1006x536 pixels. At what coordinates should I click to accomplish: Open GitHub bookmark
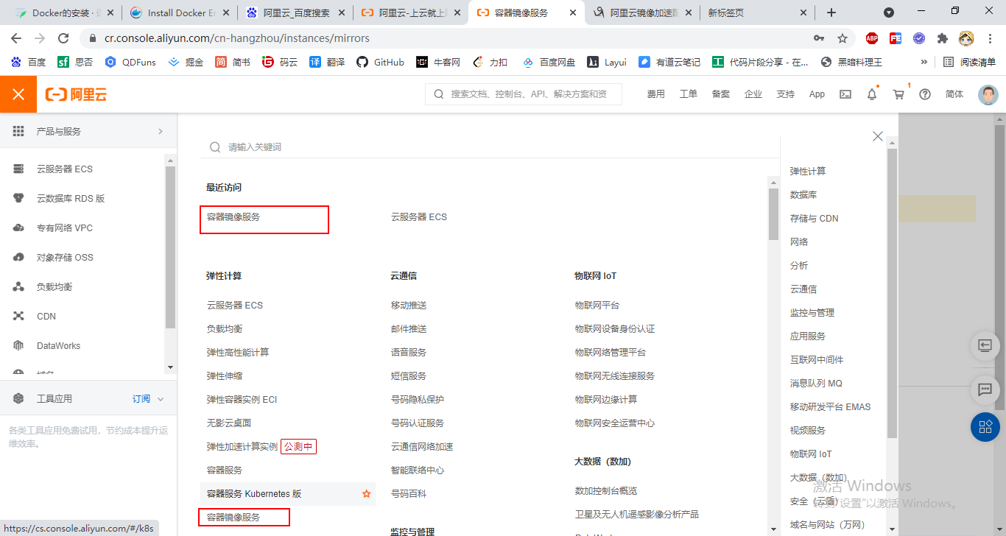[381, 63]
